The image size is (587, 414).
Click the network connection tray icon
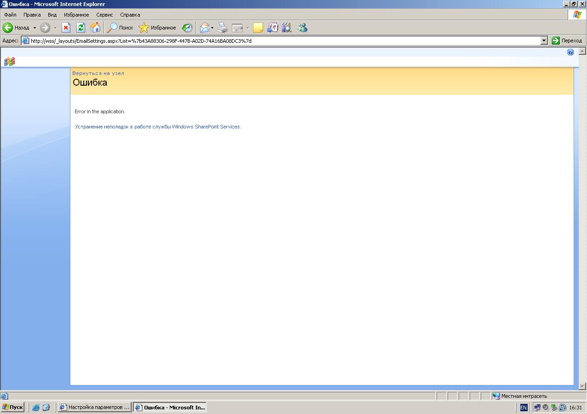pos(537,407)
